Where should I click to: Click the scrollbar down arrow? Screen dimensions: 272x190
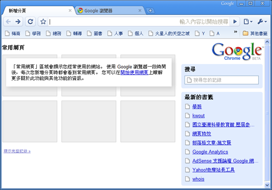click(x=267, y=185)
